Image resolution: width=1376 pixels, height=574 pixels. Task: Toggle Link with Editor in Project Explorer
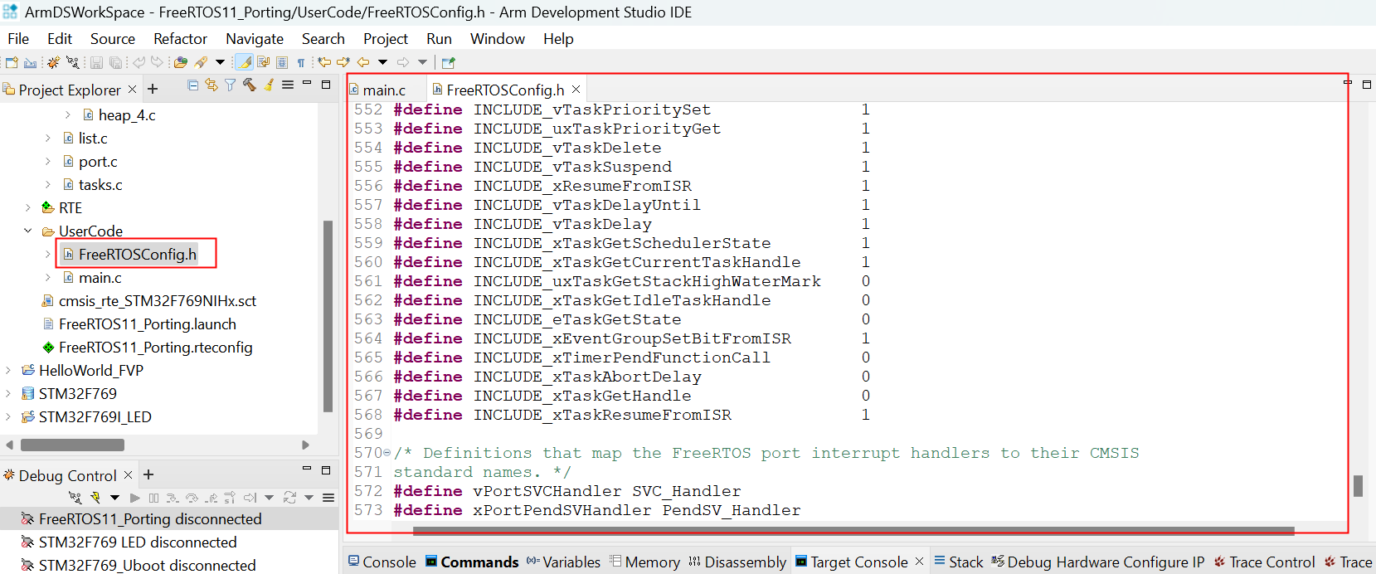(212, 85)
